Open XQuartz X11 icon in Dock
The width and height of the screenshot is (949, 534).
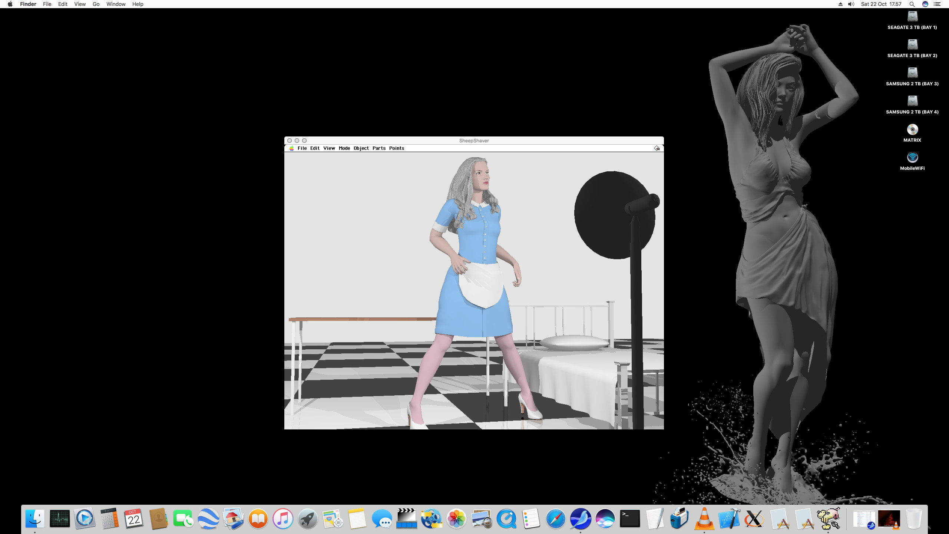click(x=754, y=518)
